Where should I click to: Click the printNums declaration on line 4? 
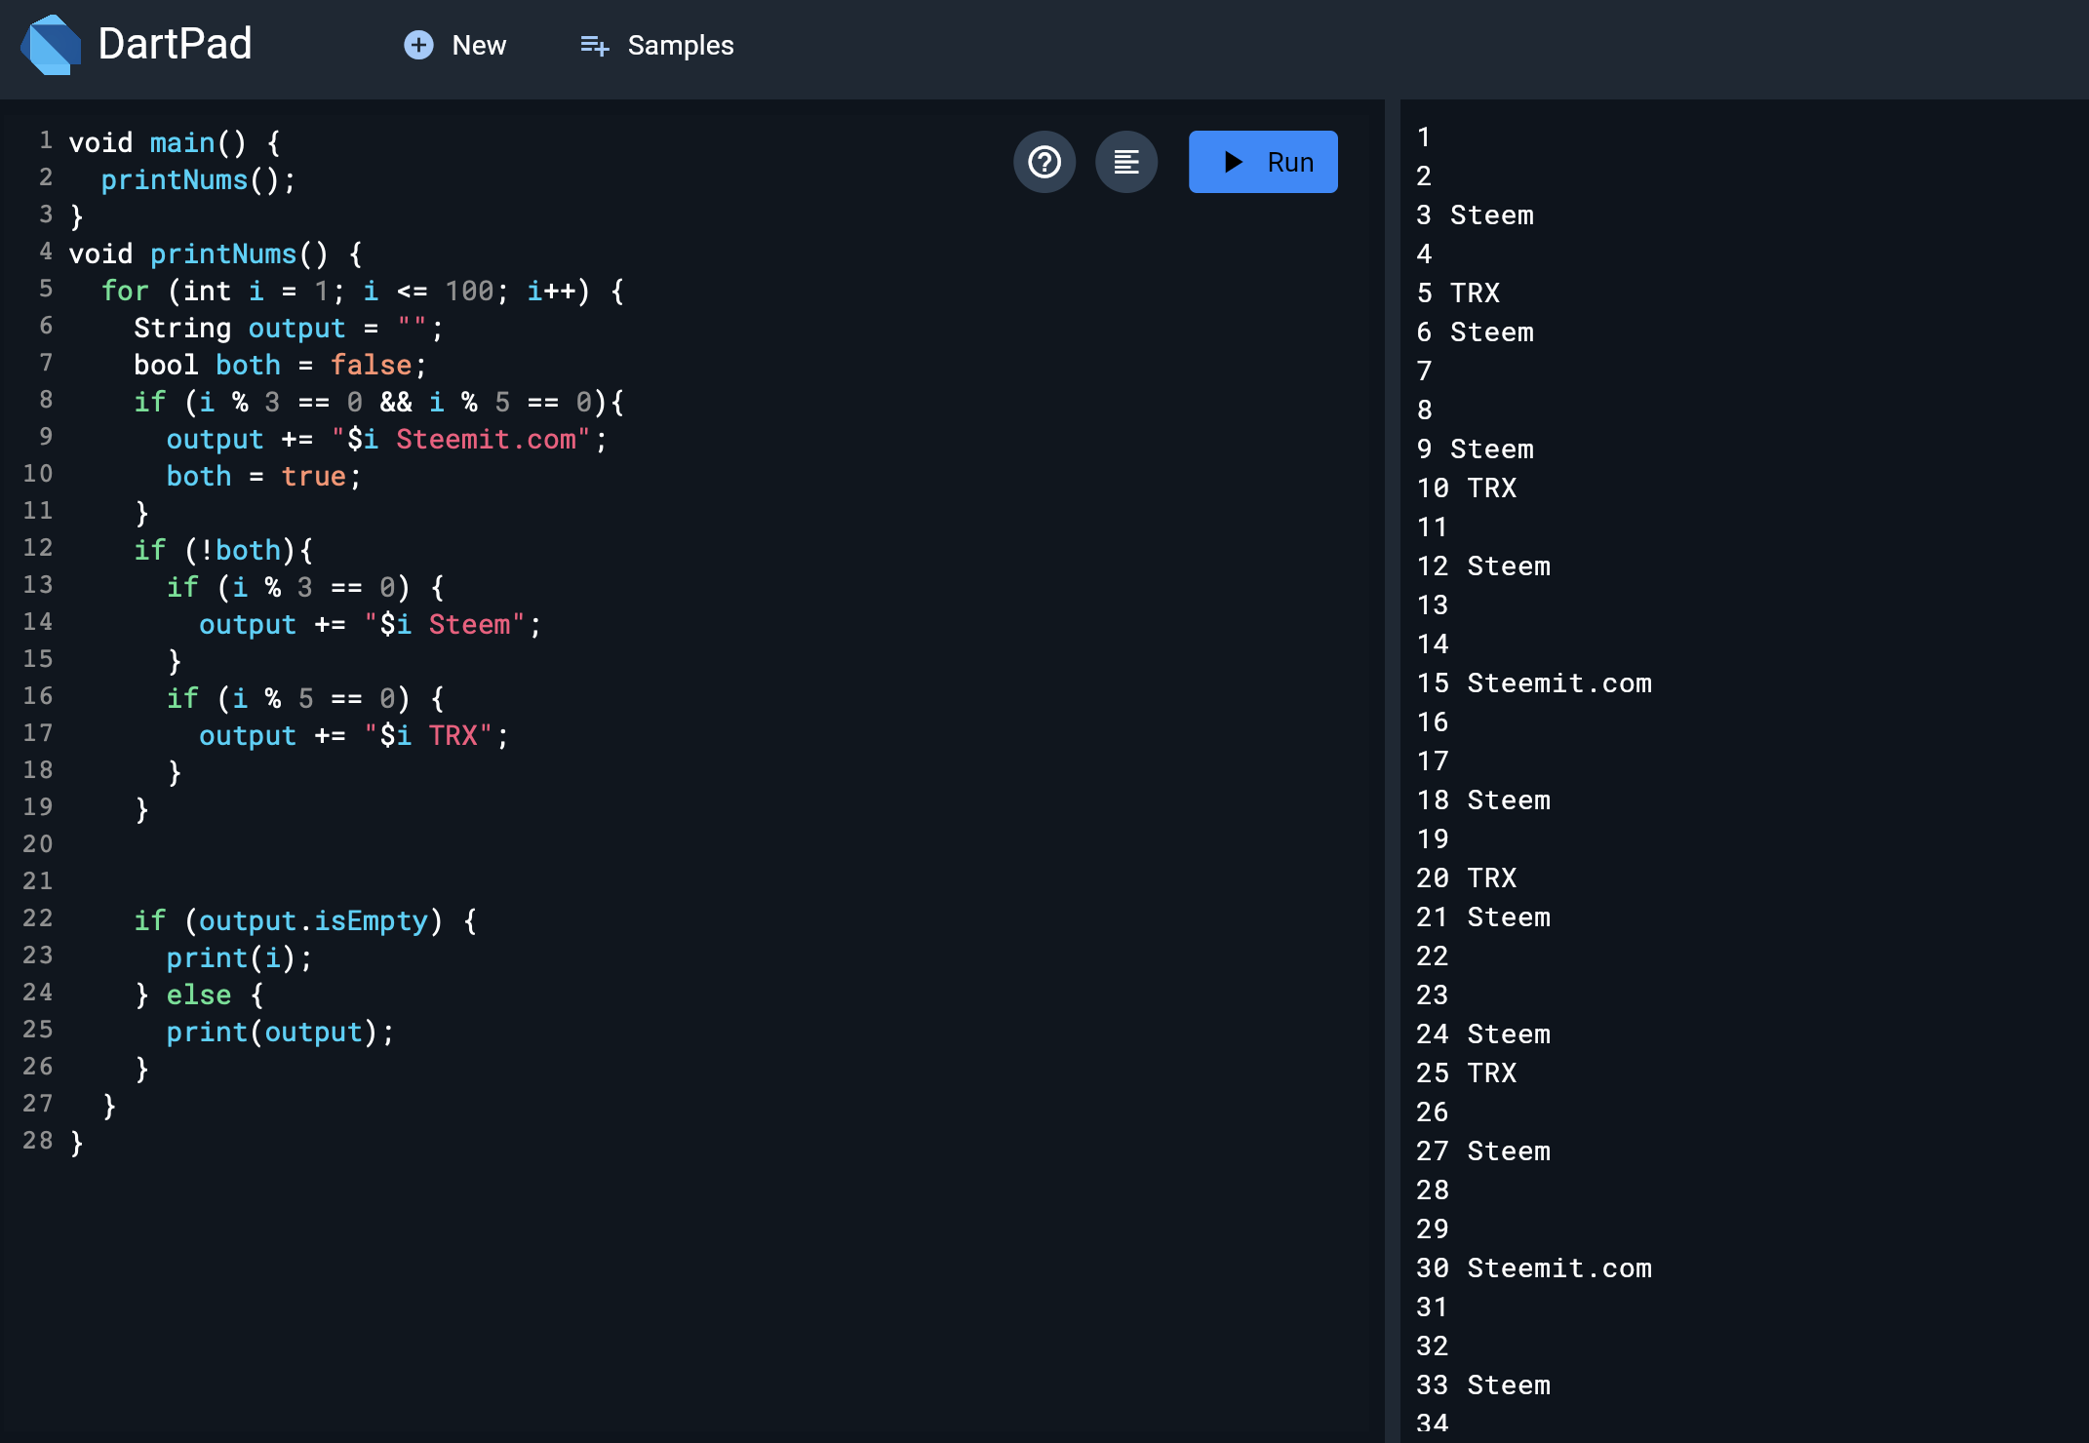click(x=223, y=253)
